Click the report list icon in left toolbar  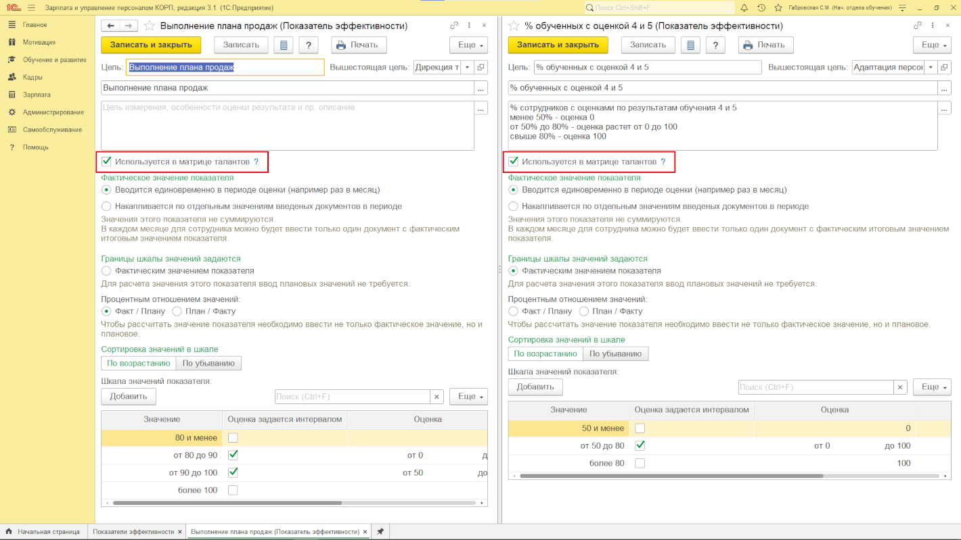coord(283,45)
